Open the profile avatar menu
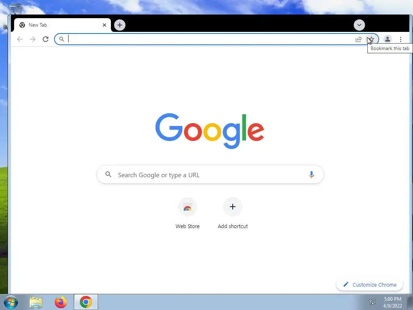Screen dimensions: 413x310 coord(388,39)
